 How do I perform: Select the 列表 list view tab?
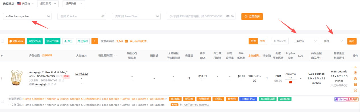(x=253, y=41)
